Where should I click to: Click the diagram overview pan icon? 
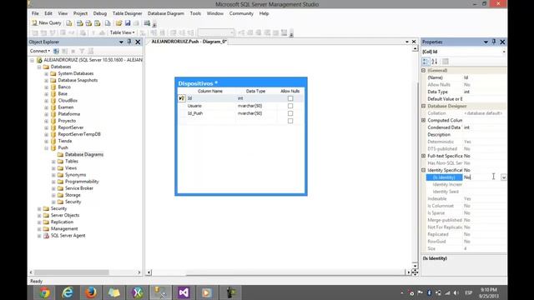point(415,272)
